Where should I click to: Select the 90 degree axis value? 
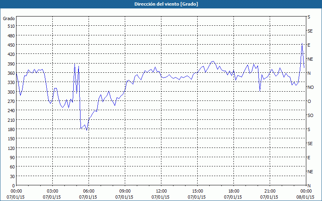[12, 158]
